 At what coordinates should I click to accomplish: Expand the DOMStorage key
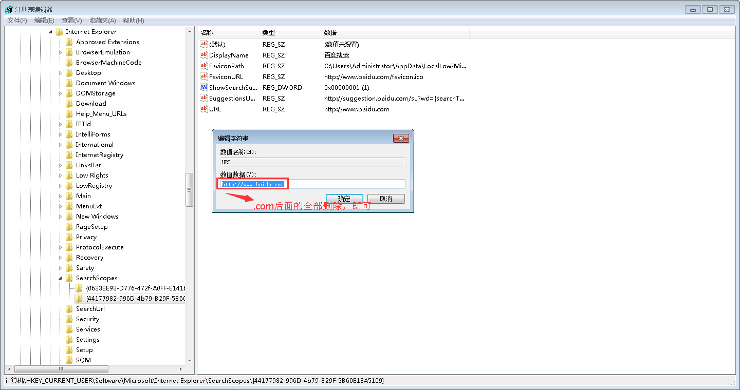point(61,93)
